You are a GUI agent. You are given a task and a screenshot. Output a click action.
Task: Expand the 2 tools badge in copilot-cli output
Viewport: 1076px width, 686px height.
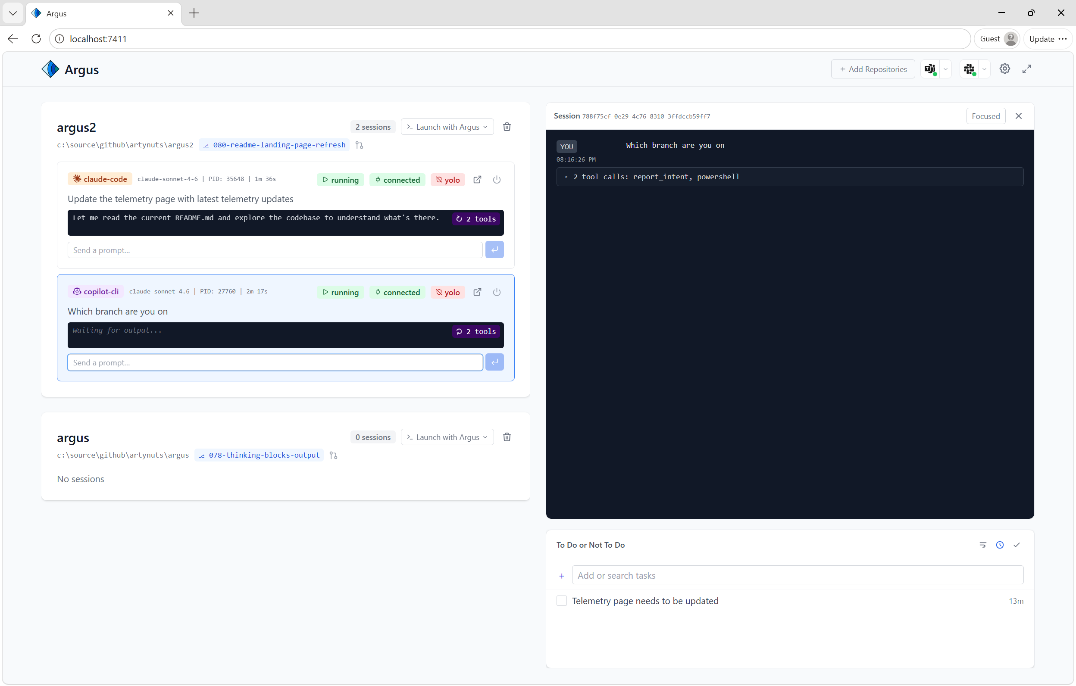click(476, 331)
